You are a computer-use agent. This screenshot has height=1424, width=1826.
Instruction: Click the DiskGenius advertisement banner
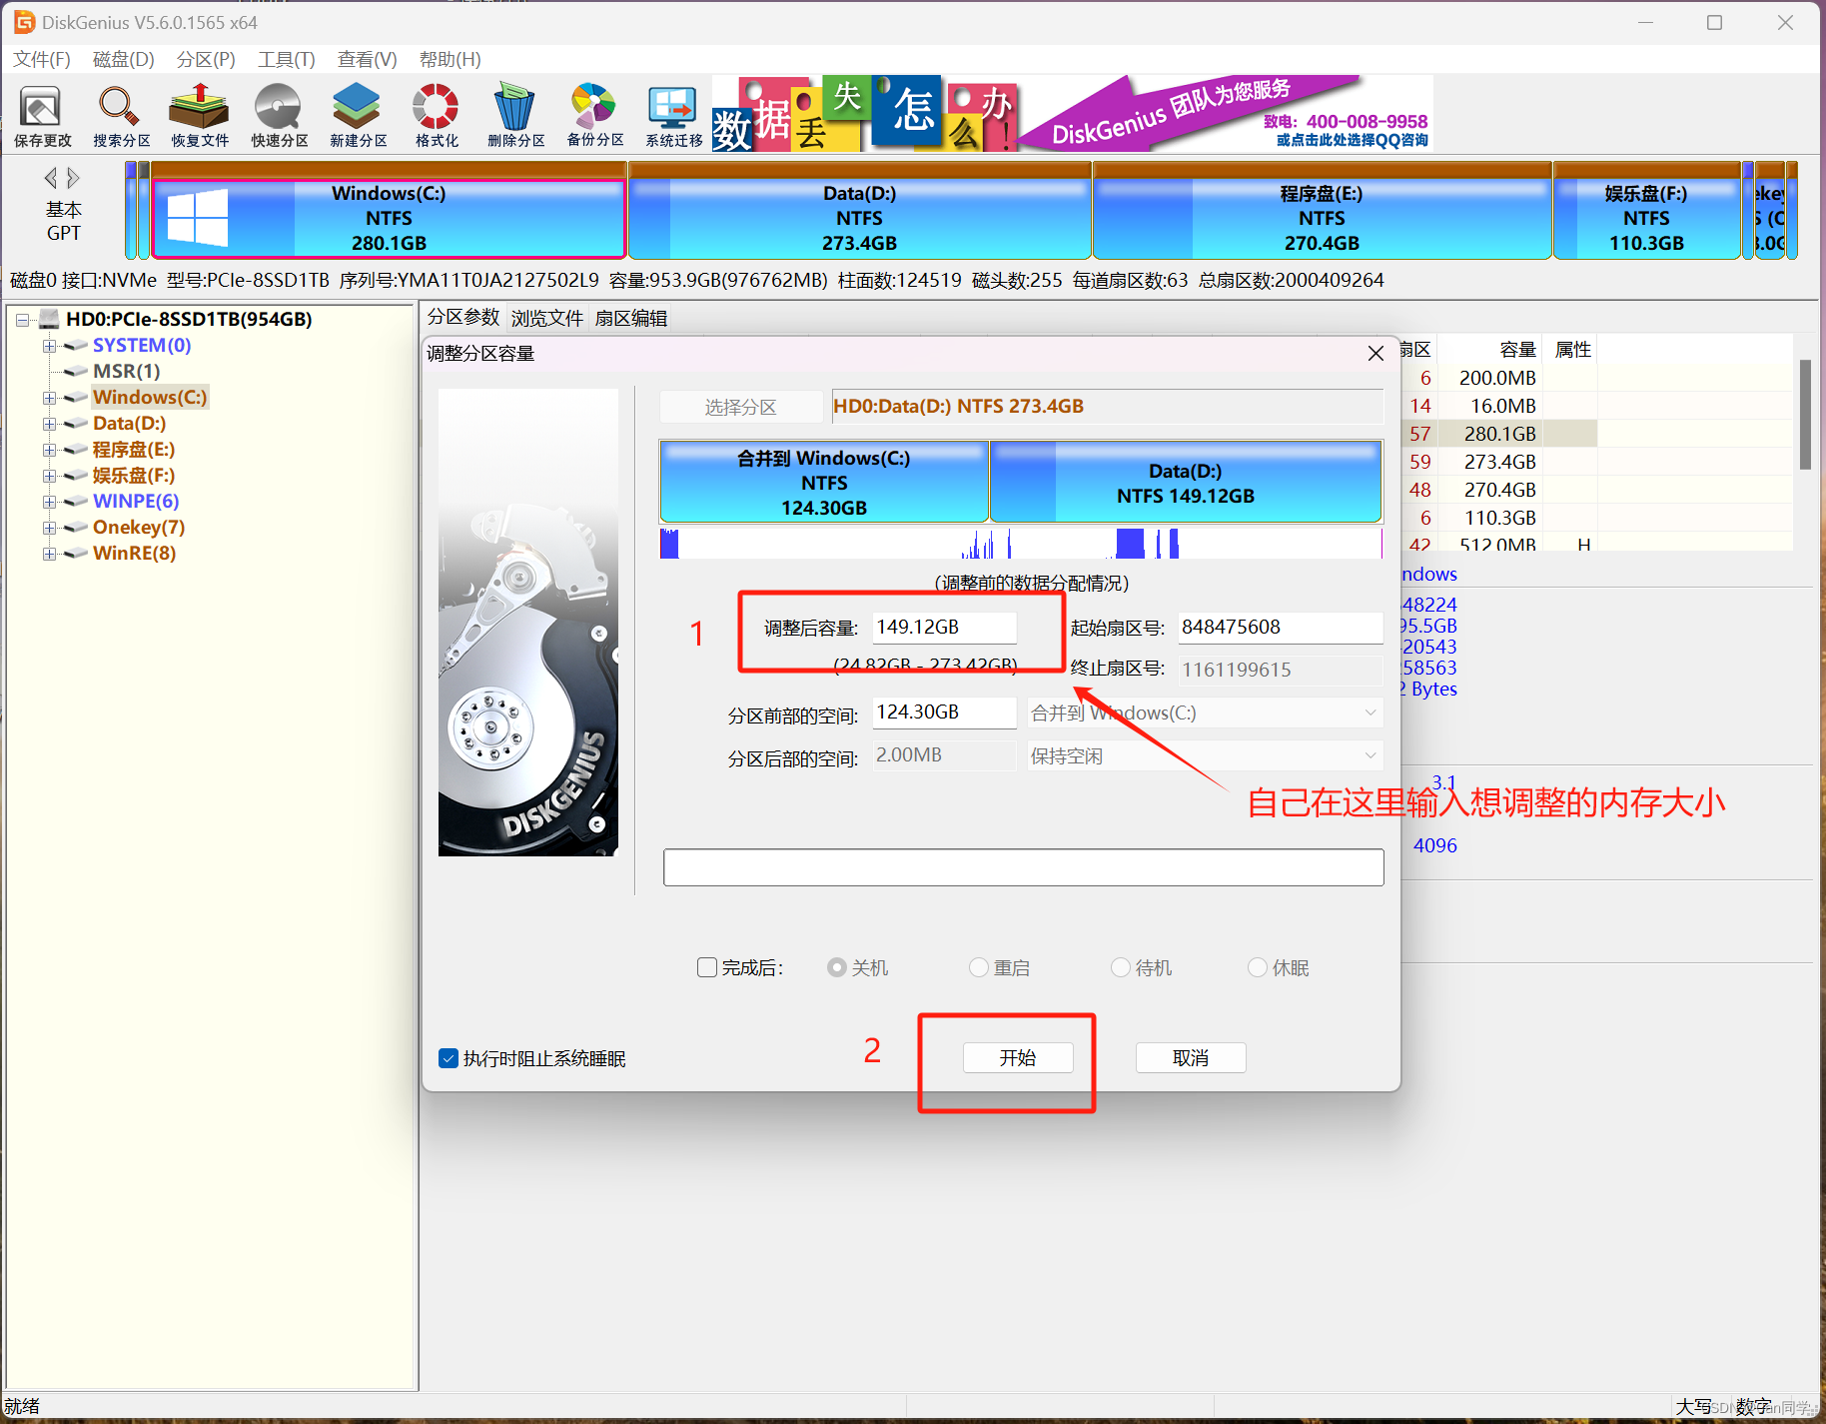1072,113
